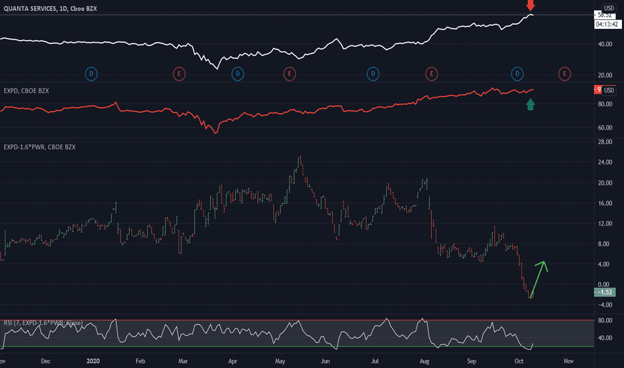Image resolution: width=624 pixels, height=368 pixels.
Task: Click the red EXPD current price label
Action: 598,90
